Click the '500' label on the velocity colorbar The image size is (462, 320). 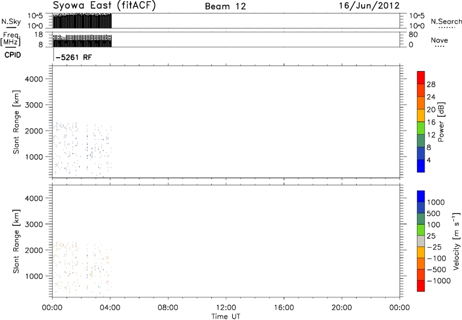[x=434, y=214]
